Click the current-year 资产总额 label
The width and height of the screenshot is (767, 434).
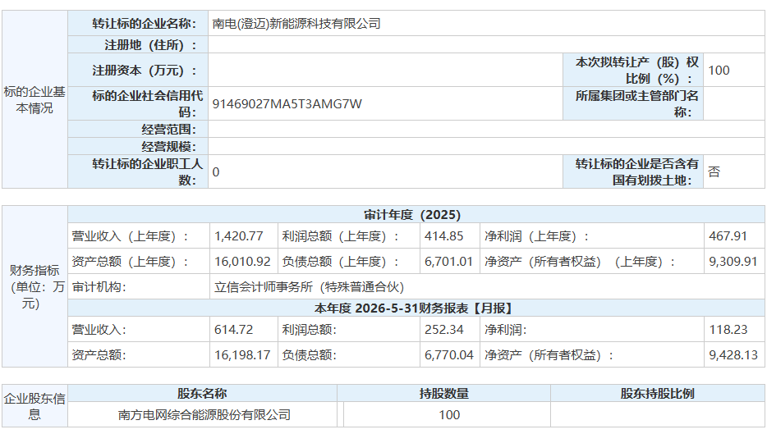click(x=99, y=354)
